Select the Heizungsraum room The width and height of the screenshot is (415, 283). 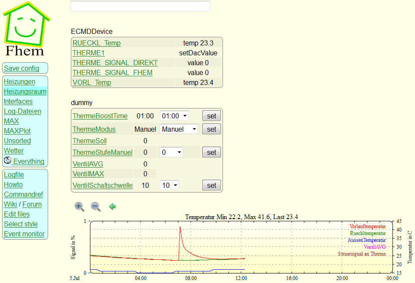pyautogui.click(x=25, y=91)
